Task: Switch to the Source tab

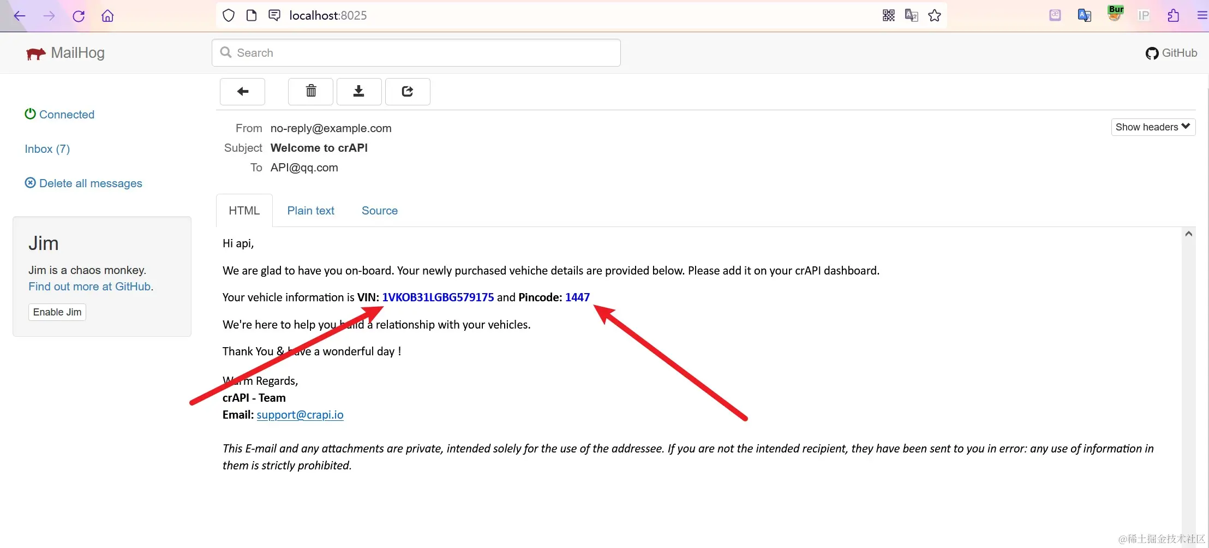Action: click(x=380, y=211)
